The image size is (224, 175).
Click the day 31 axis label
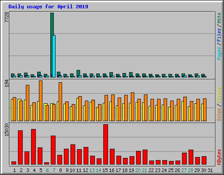(210, 170)
